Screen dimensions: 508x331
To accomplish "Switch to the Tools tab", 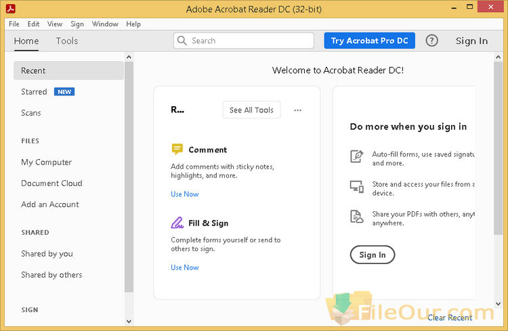I will click(67, 41).
